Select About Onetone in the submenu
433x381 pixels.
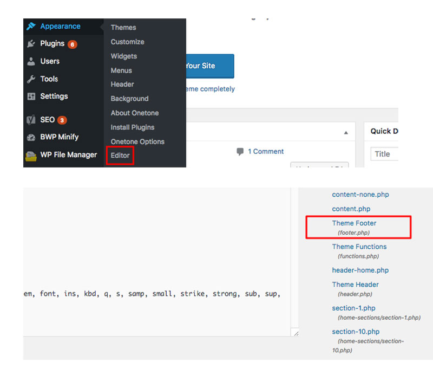point(135,113)
